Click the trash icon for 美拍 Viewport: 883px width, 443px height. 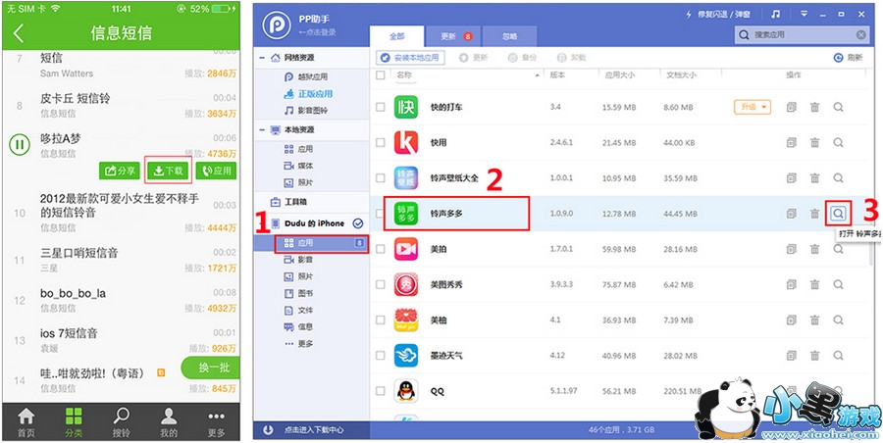(815, 249)
